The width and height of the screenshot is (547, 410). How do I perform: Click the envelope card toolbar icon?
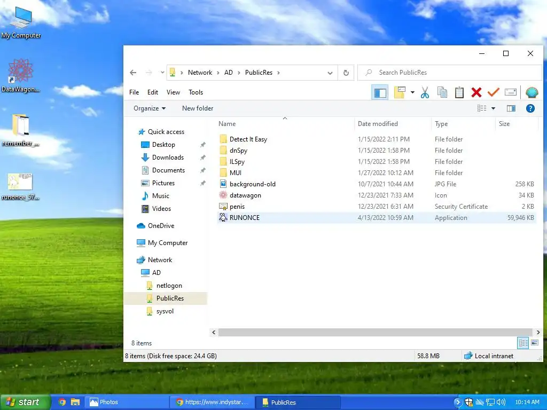point(510,92)
